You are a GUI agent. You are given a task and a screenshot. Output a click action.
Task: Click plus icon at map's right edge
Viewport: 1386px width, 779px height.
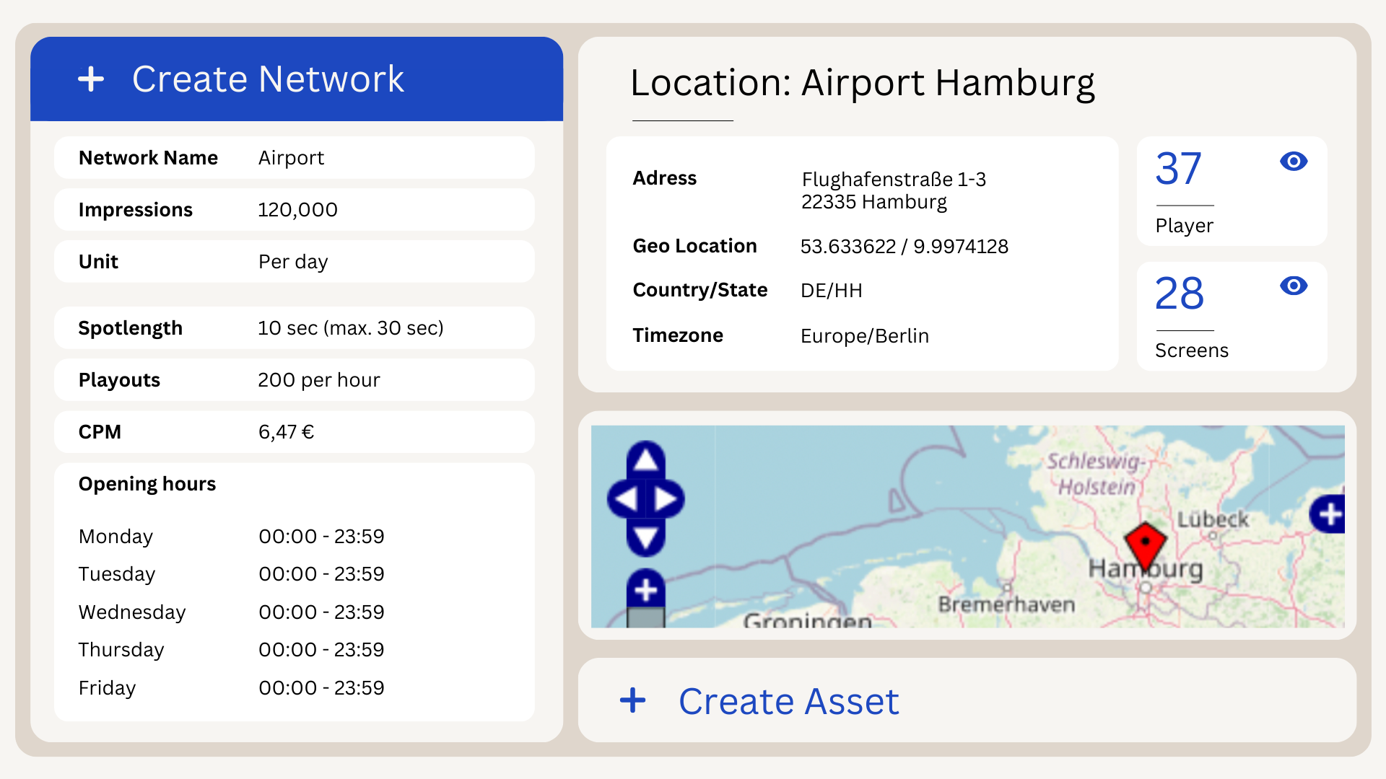click(x=1329, y=514)
